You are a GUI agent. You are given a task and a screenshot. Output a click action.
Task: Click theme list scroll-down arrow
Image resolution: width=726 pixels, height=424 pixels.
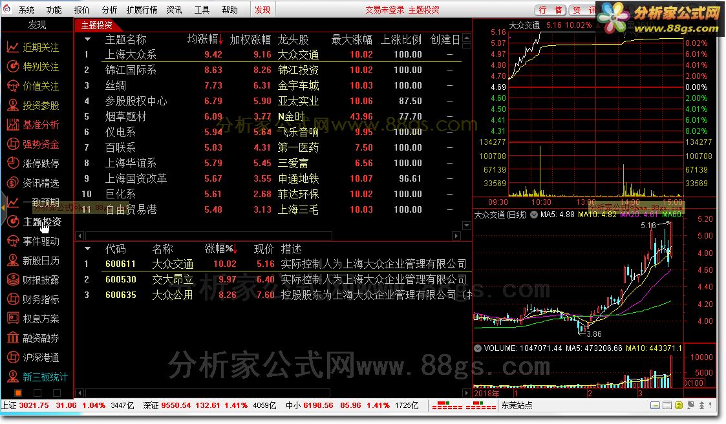pos(467,226)
